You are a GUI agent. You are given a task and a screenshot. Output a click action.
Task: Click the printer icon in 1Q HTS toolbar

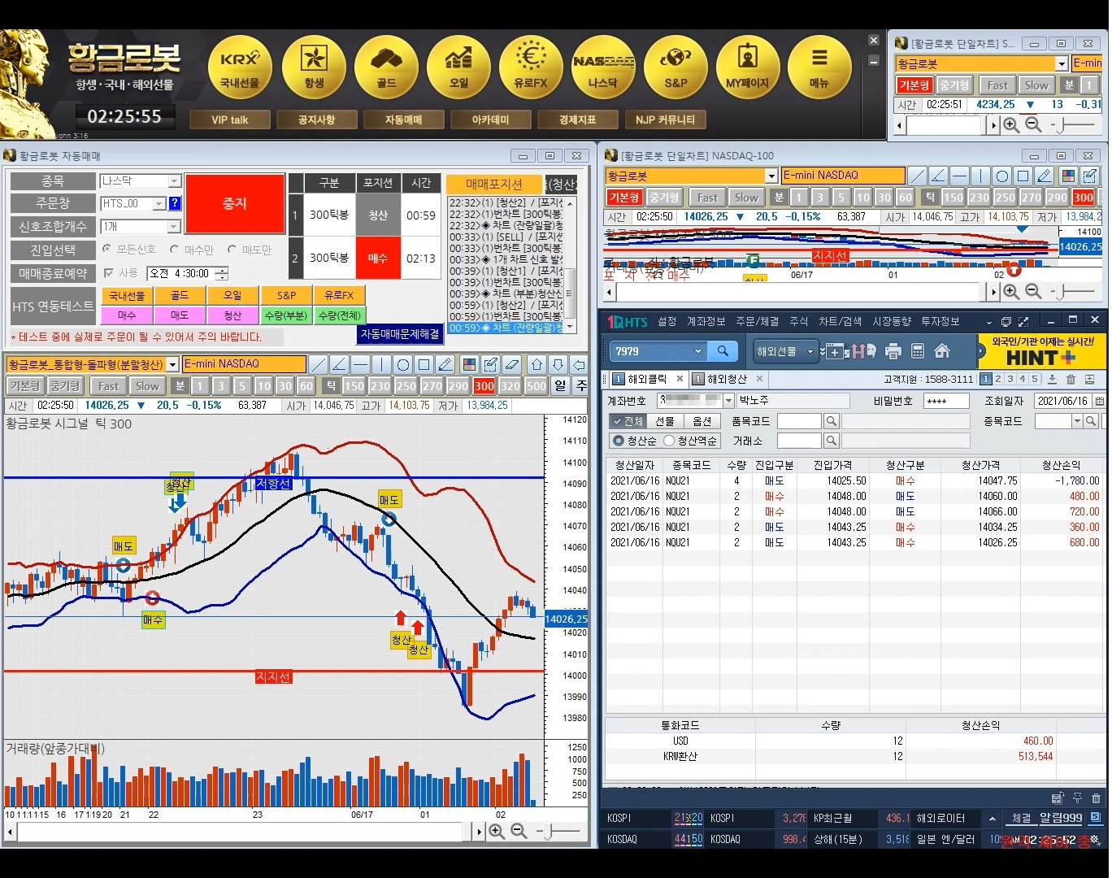pos(893,351)
